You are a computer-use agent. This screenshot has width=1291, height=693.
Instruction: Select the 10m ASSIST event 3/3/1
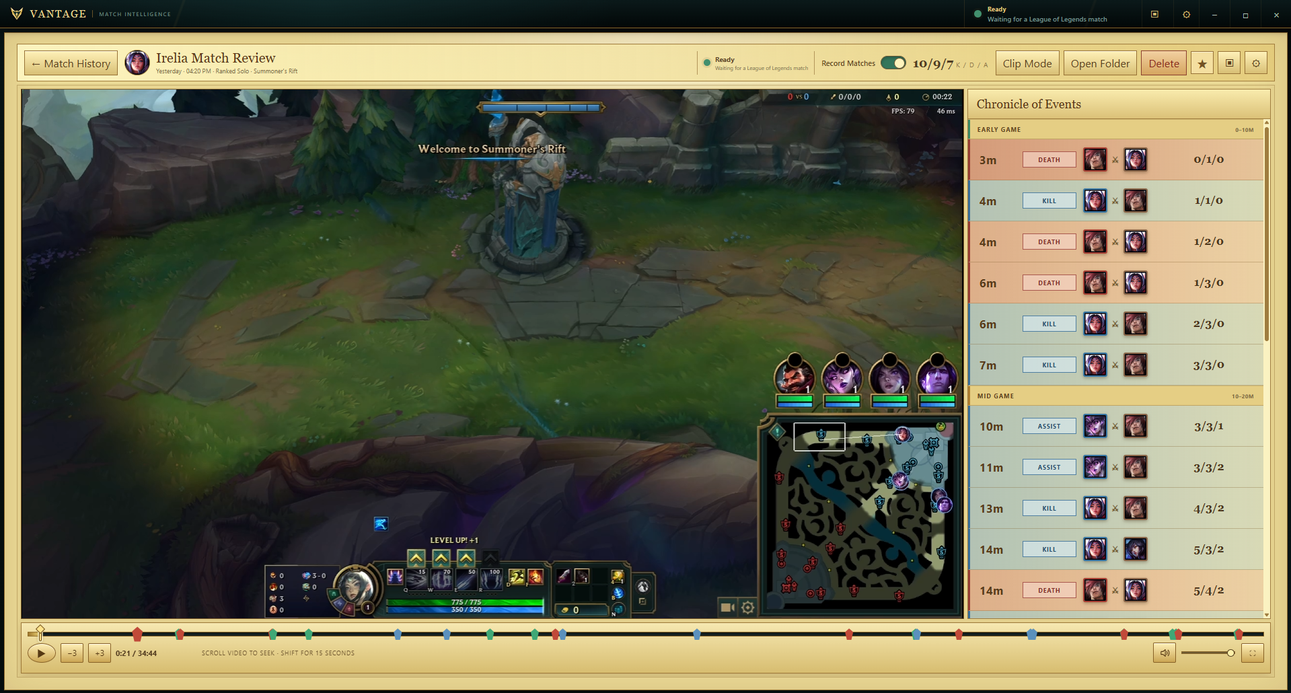(1115, 426)
